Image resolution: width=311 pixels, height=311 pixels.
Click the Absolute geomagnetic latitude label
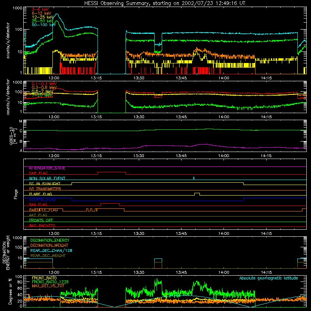coord(269,278)
